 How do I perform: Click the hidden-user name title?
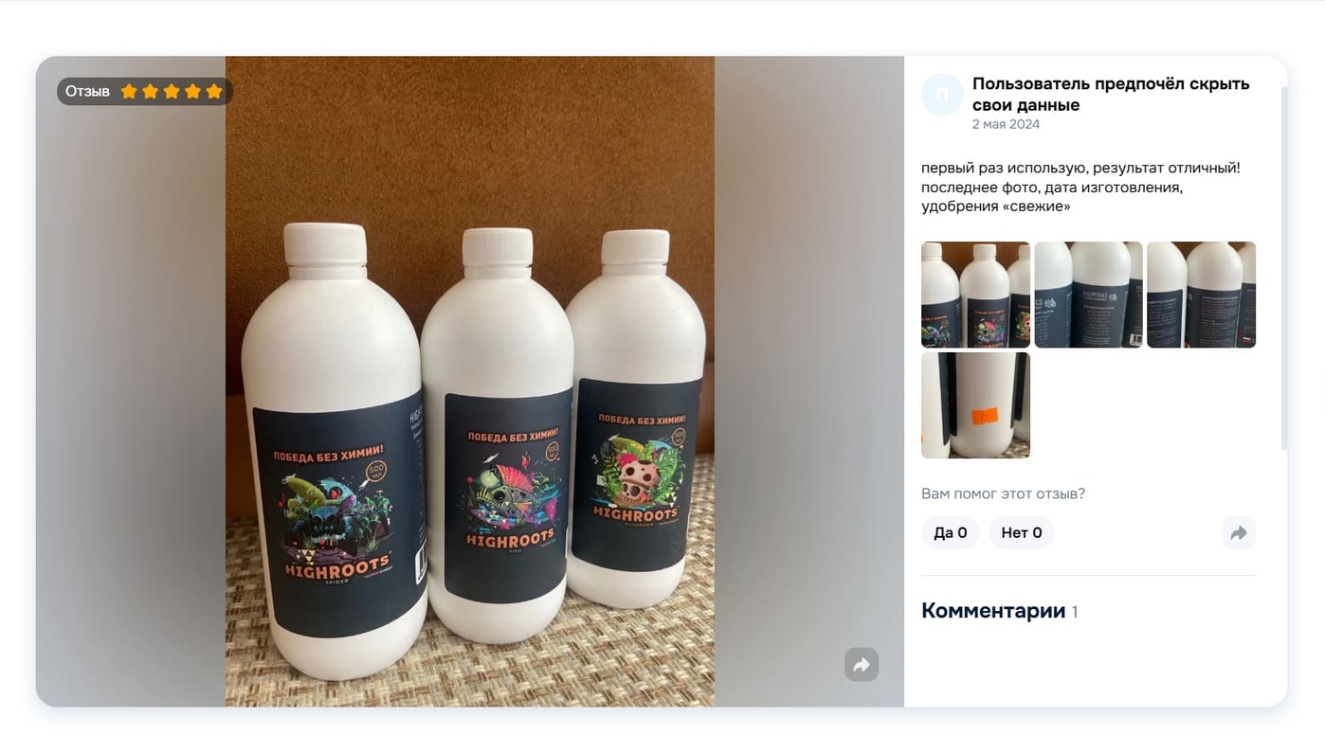pos(1111,94)
